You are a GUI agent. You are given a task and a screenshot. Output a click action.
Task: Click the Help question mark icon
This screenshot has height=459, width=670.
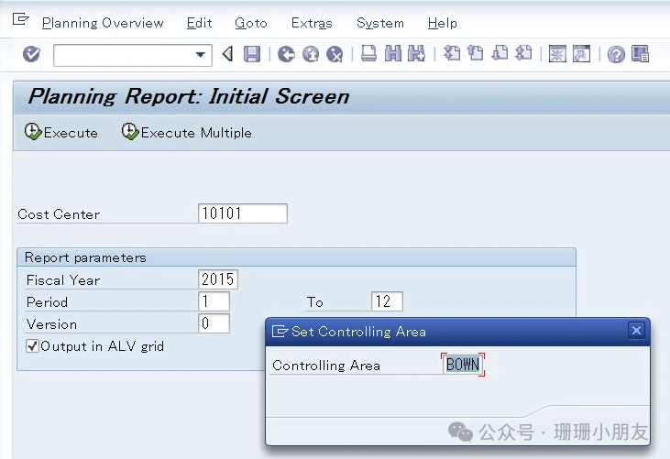point(616,54)
